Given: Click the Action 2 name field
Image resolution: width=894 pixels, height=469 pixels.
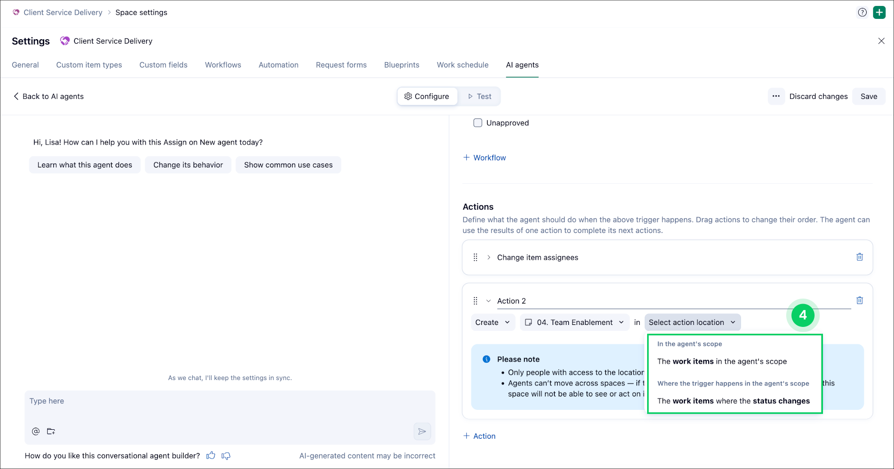Looking at the screenshot, I should click(x=674, y=301).
